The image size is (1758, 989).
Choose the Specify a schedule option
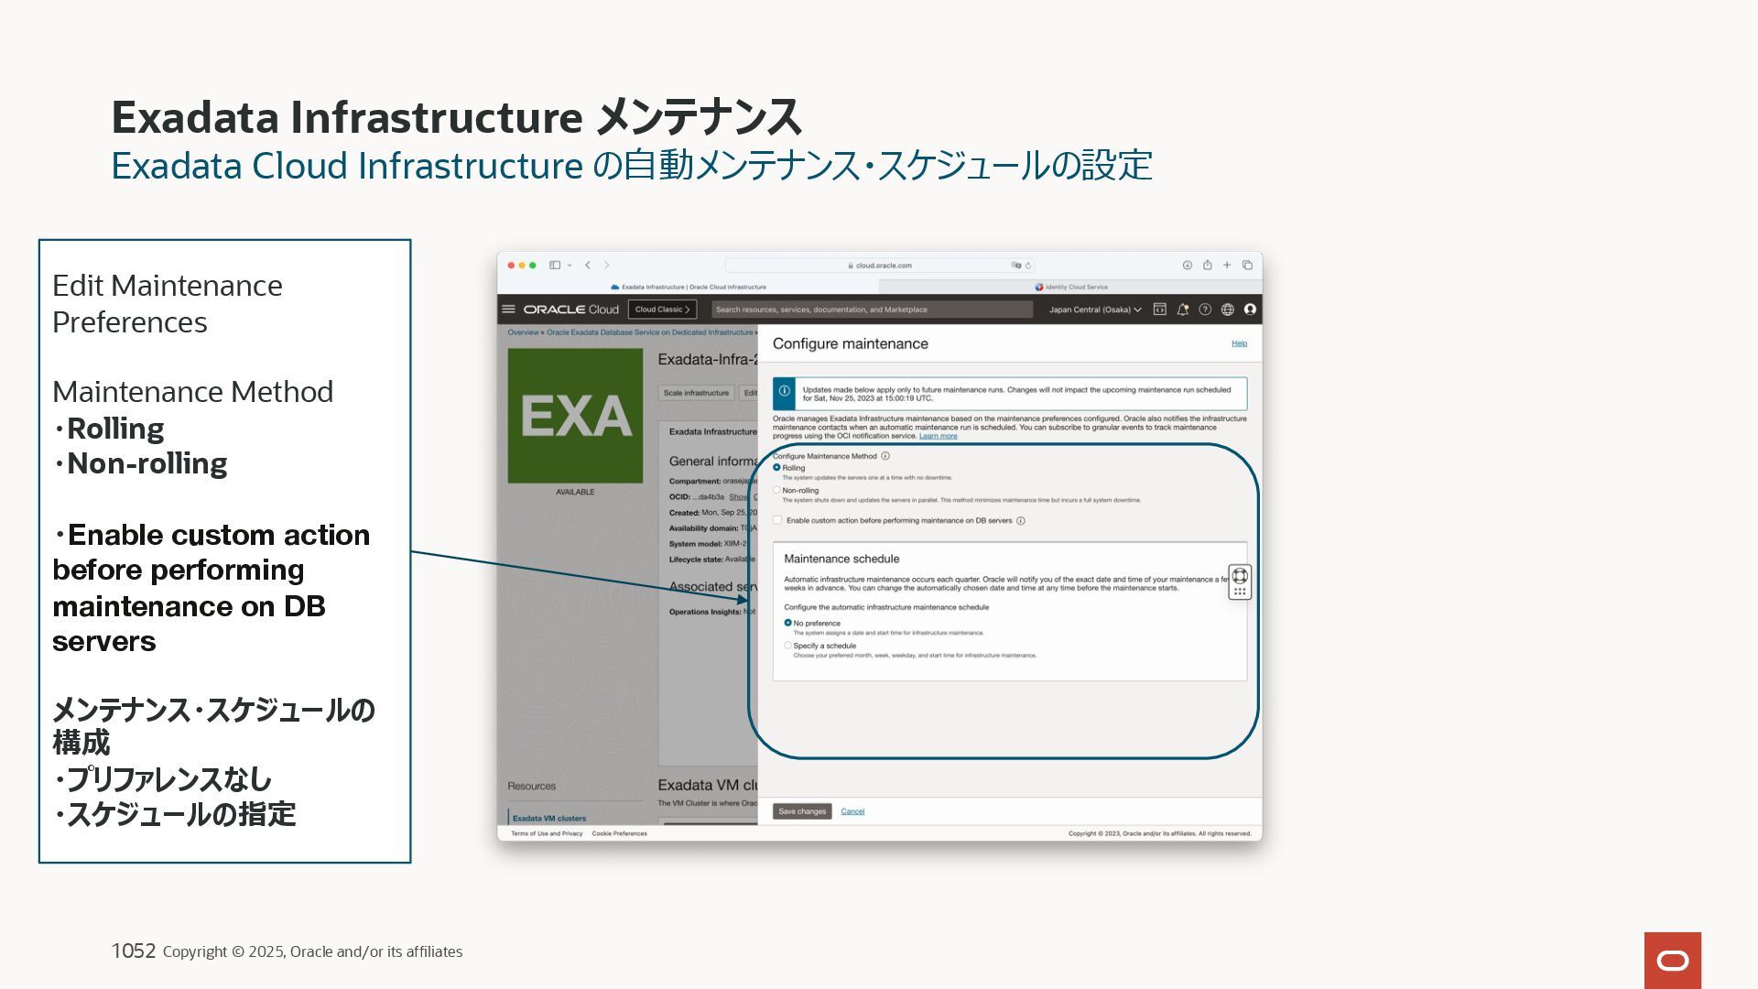(x=787, y=646)
